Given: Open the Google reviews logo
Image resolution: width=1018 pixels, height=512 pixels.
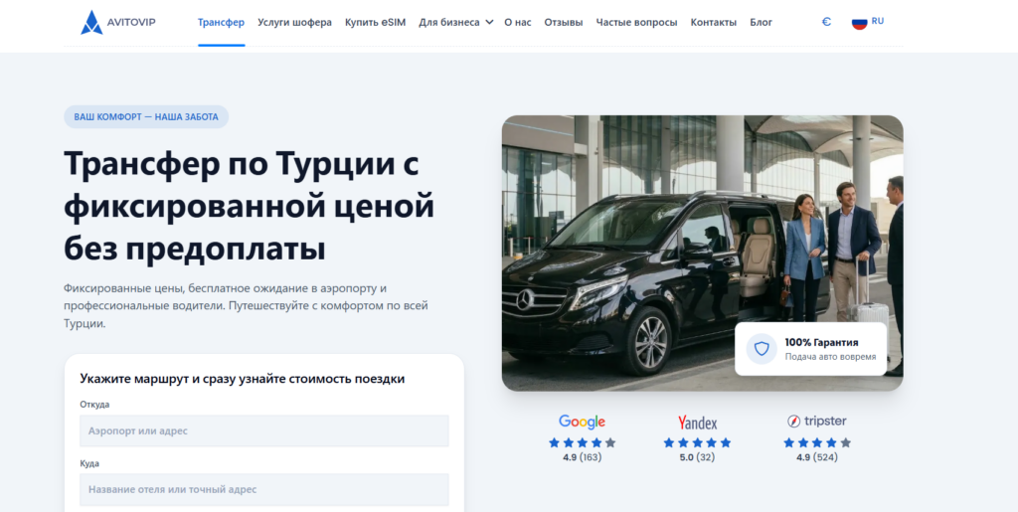Looking at the screenshot, I should 582,422.
